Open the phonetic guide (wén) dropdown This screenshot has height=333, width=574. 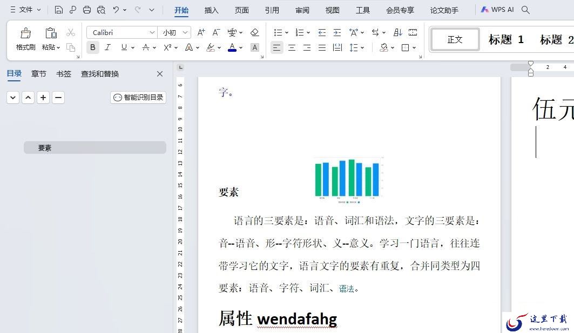click(240, 32)
